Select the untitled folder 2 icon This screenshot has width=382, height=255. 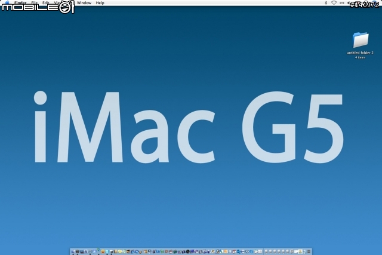(361, 40)
